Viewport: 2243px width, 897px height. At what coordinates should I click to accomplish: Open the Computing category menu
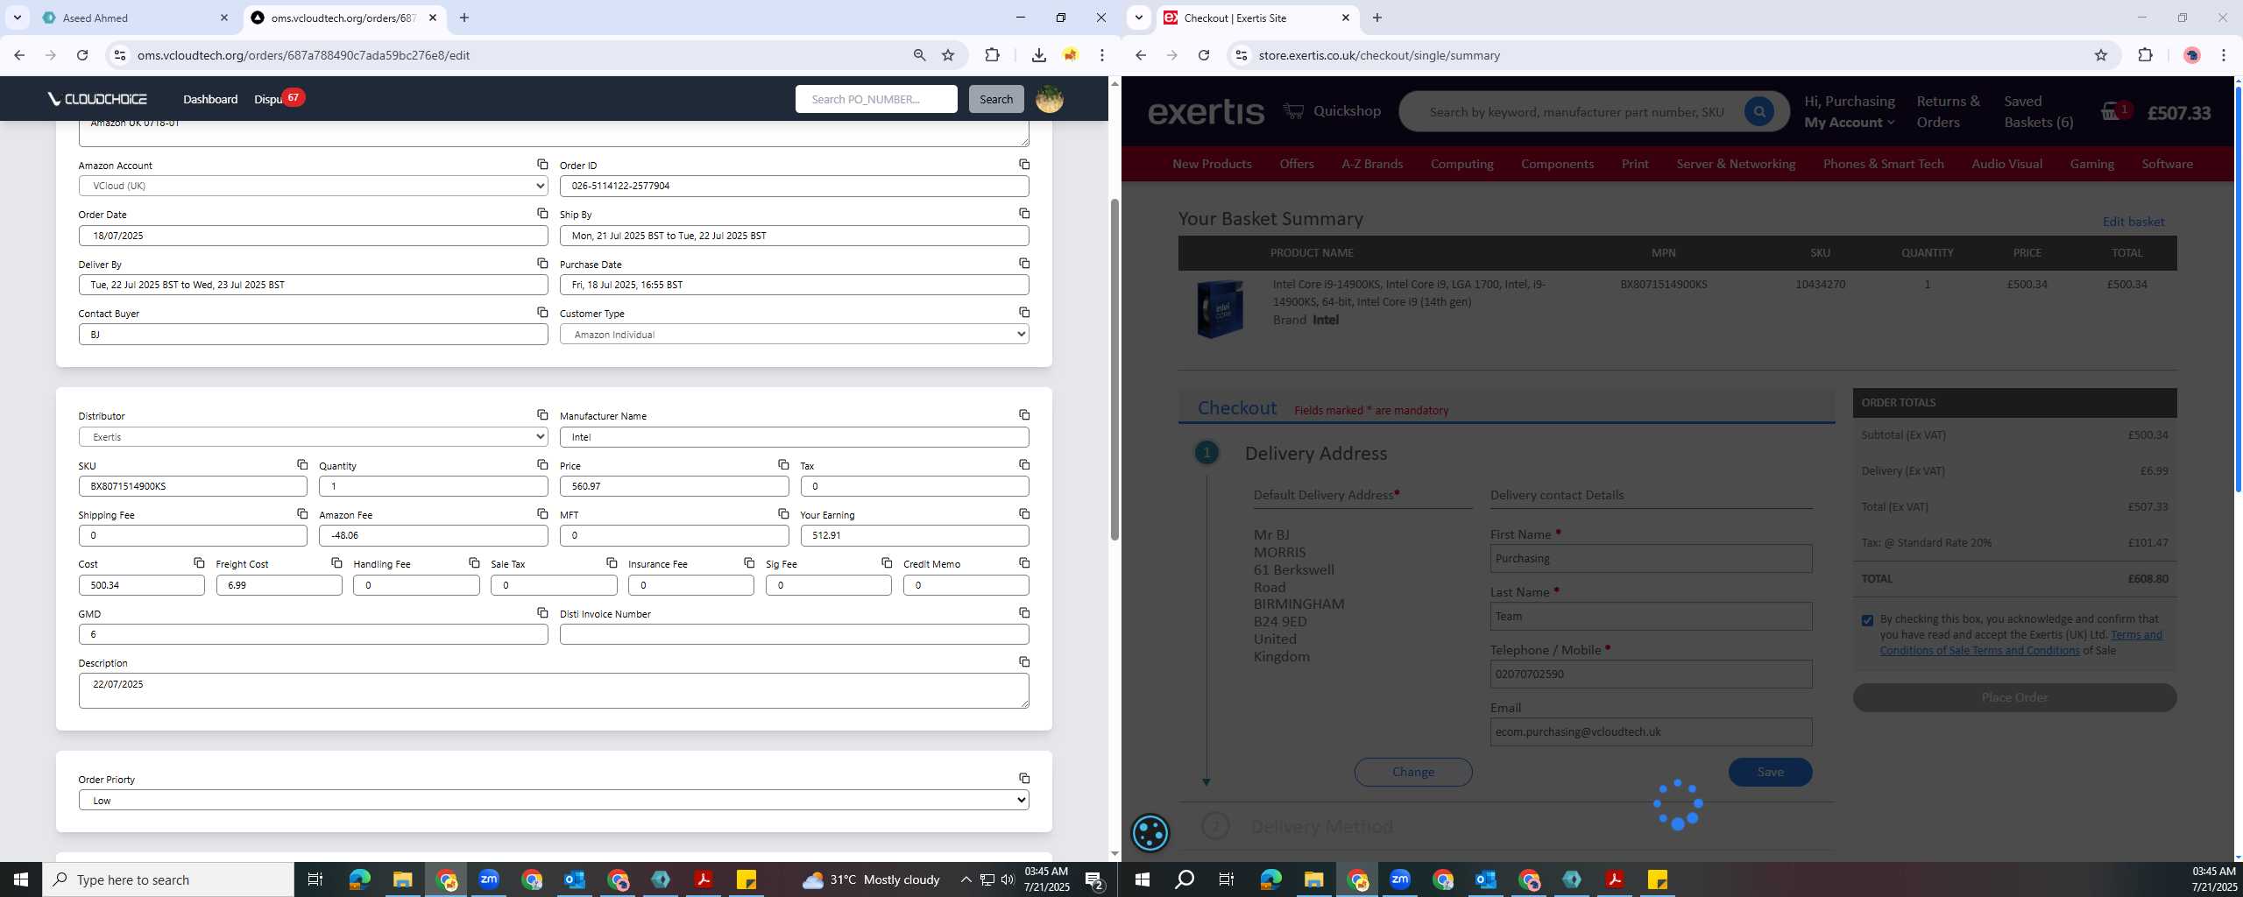pyautogui.click(x=1461, y=164)
